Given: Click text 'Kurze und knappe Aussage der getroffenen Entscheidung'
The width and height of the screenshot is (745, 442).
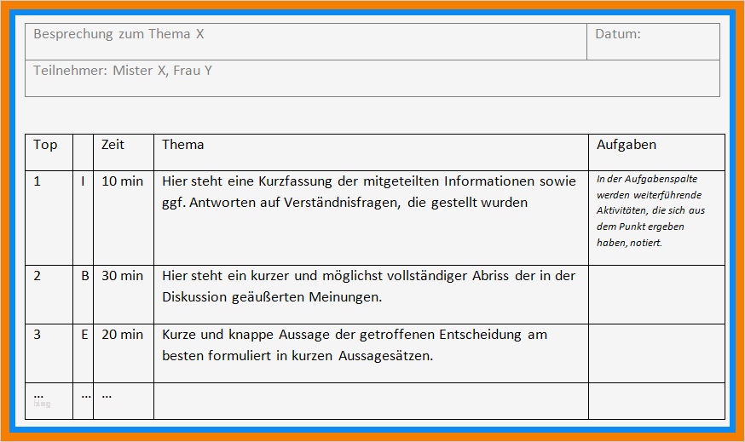Looking at the screenshot, I should click(x=342, y=335).
